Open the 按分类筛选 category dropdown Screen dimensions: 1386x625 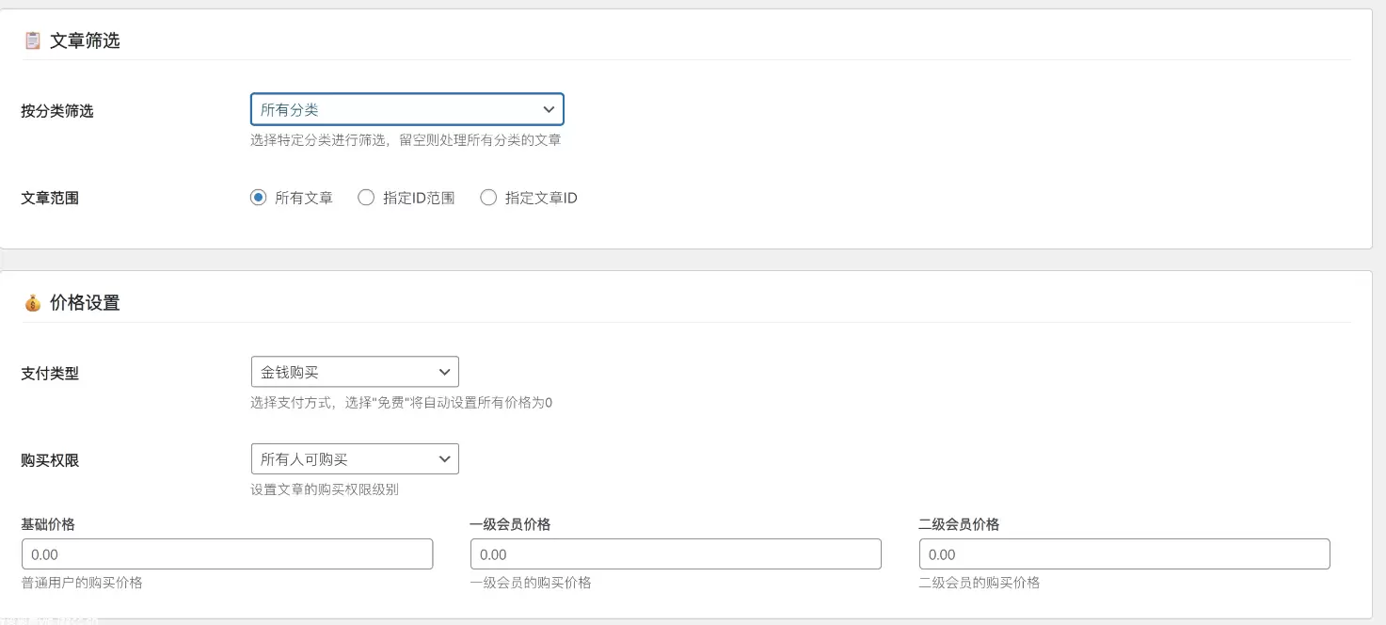click(406, 109)
